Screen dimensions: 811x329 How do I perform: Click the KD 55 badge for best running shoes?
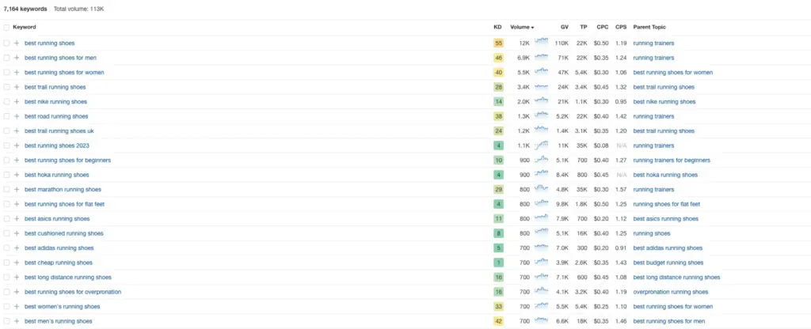[x=498, y=43]
